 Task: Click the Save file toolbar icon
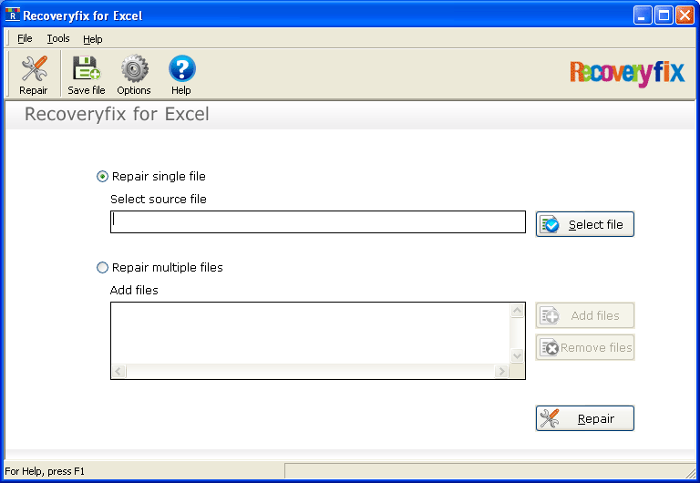(x=87, y=75)
